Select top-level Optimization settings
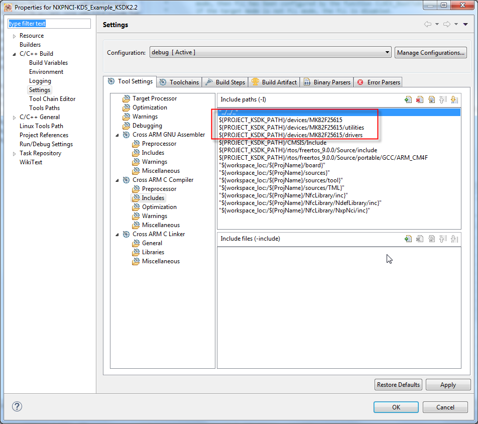478x424 pixels. 150,108
